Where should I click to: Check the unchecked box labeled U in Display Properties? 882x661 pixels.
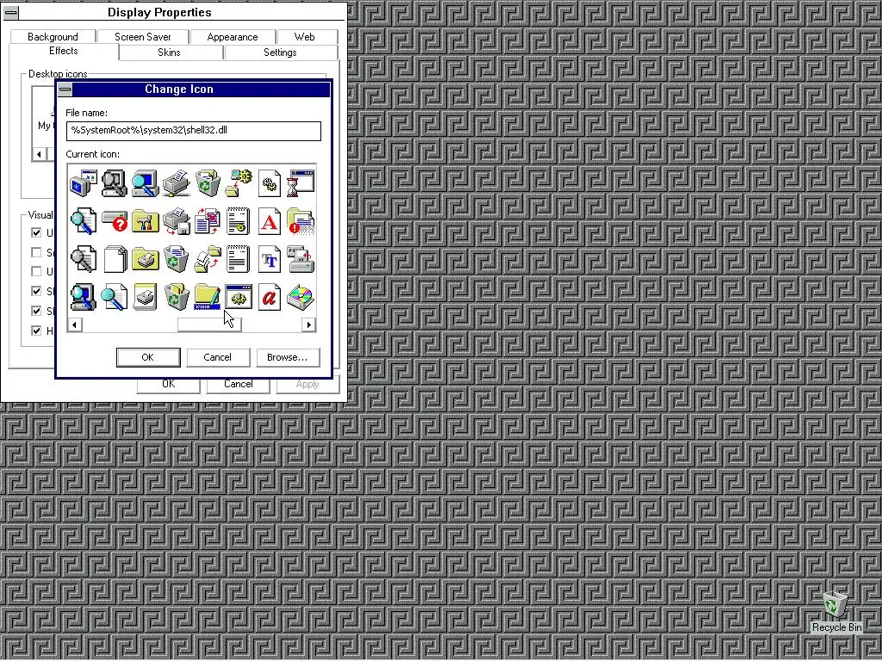(36, 271)
